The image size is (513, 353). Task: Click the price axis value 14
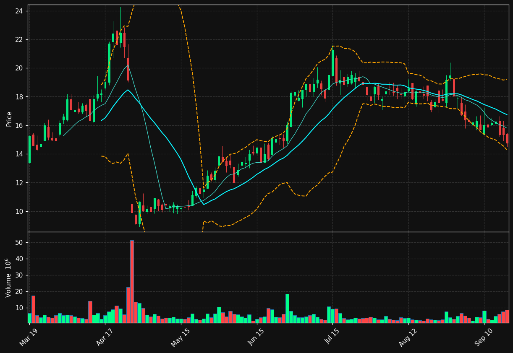pyautogui.click(x=18, y=154)
